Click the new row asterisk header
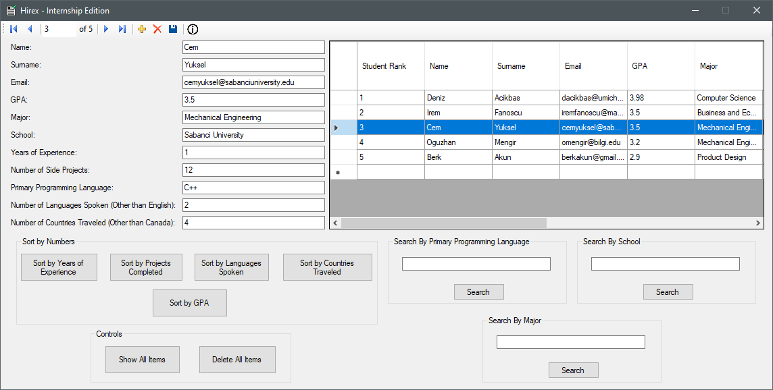The height and width of the screenshot is (390, 773). point(343,172)
